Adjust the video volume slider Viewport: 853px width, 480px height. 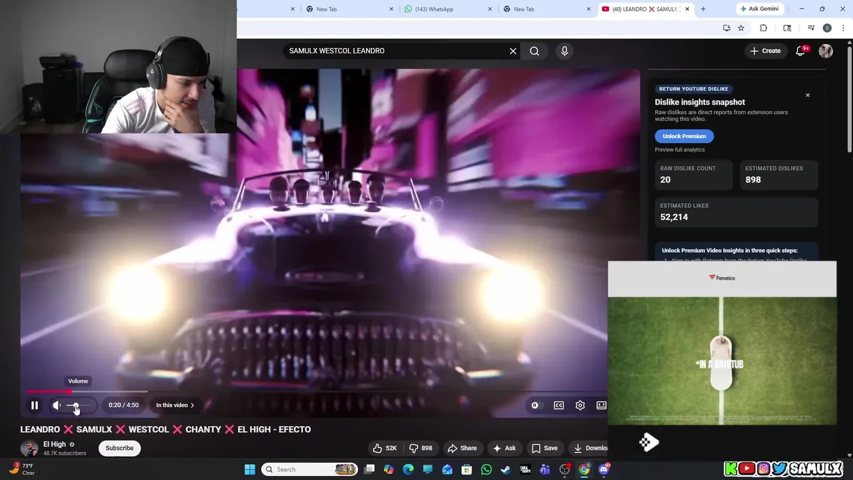79,405
